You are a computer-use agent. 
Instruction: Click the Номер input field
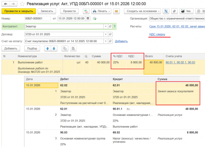pyautogui.click(x=38, y=18)
